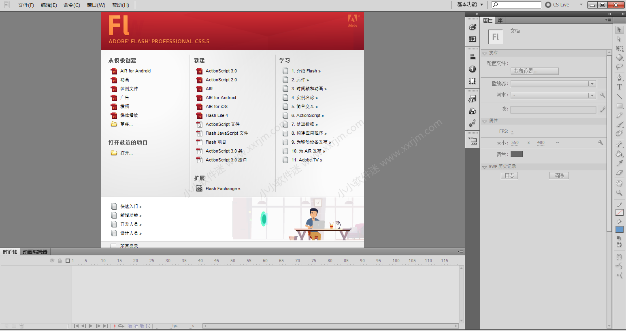Select the Pencil tool
The width and height of the screenshot is (626, 331).
619,115
